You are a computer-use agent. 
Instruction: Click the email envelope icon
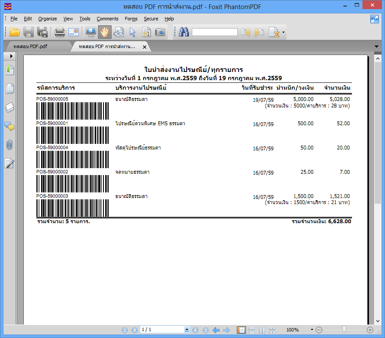click(74, 32)
